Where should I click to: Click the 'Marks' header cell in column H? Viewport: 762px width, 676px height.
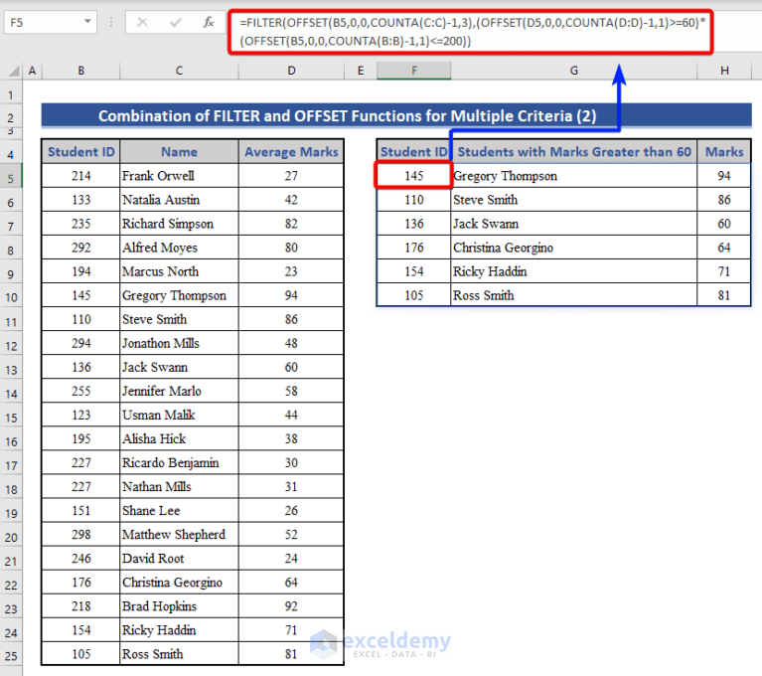(724, 152)
